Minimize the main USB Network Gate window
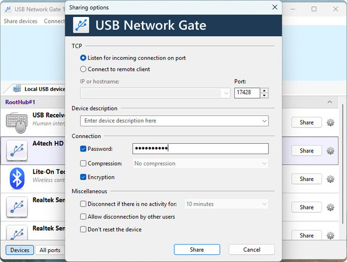The width and height of the screenshot is (347, 262). point(293,9)
